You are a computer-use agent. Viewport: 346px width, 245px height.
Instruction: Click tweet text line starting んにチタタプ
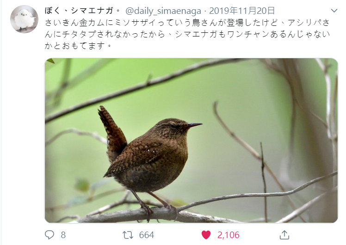(x=187, y=34)
